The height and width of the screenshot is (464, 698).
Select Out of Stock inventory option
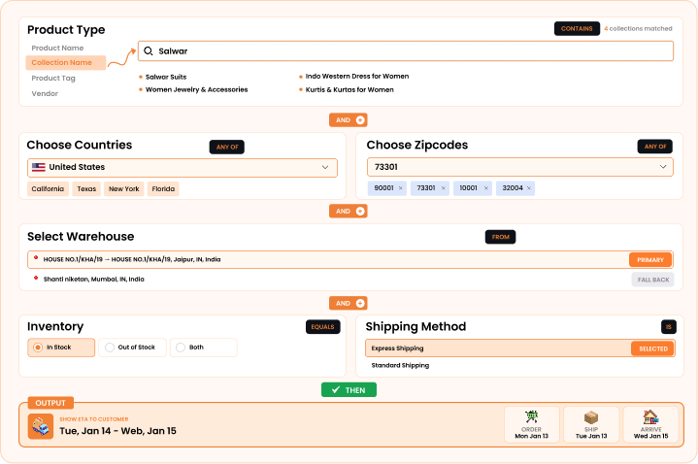(x=132, y=348)
